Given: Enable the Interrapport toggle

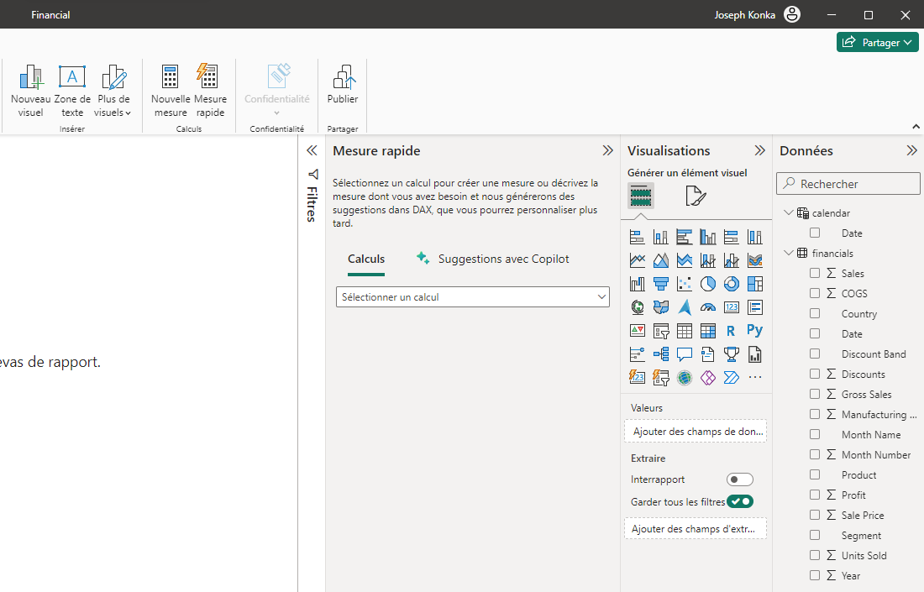Looking at the screenshot, I should point(739,479).
